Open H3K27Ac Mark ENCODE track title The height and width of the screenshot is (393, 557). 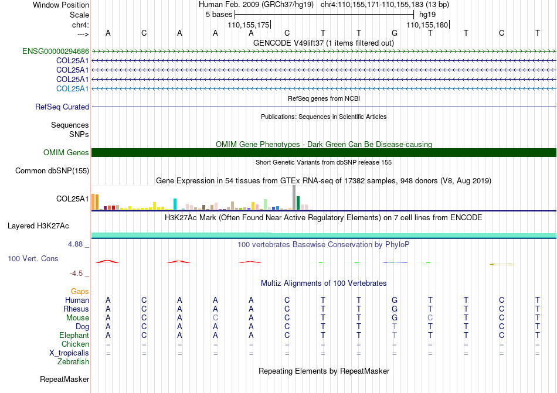pos(324,217)
